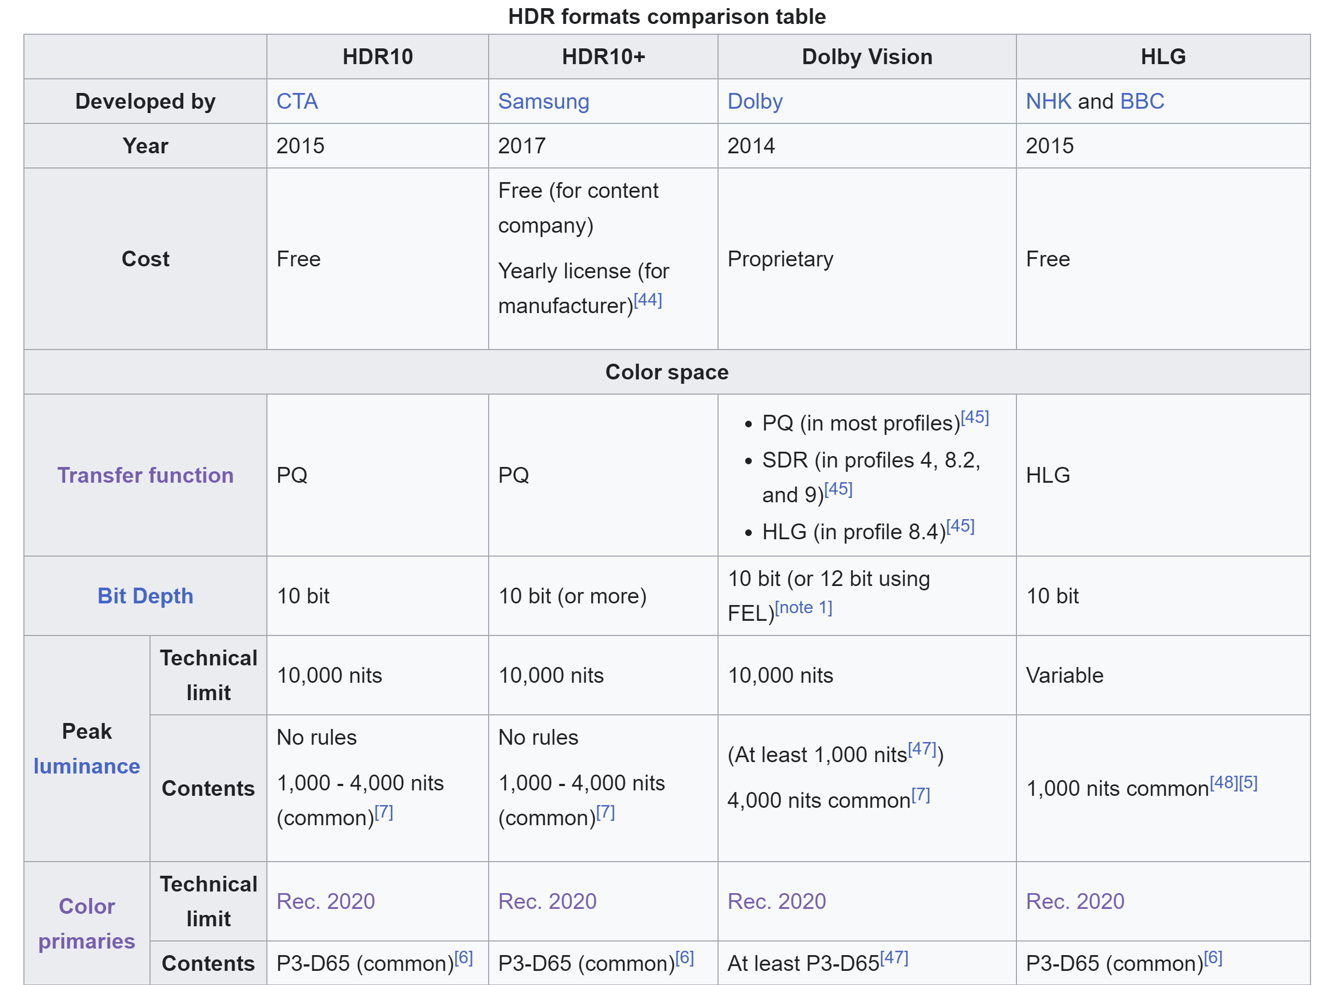Jump to citation 47 after At least P3-D65
Screen dimensions: 1329x985
893,958
